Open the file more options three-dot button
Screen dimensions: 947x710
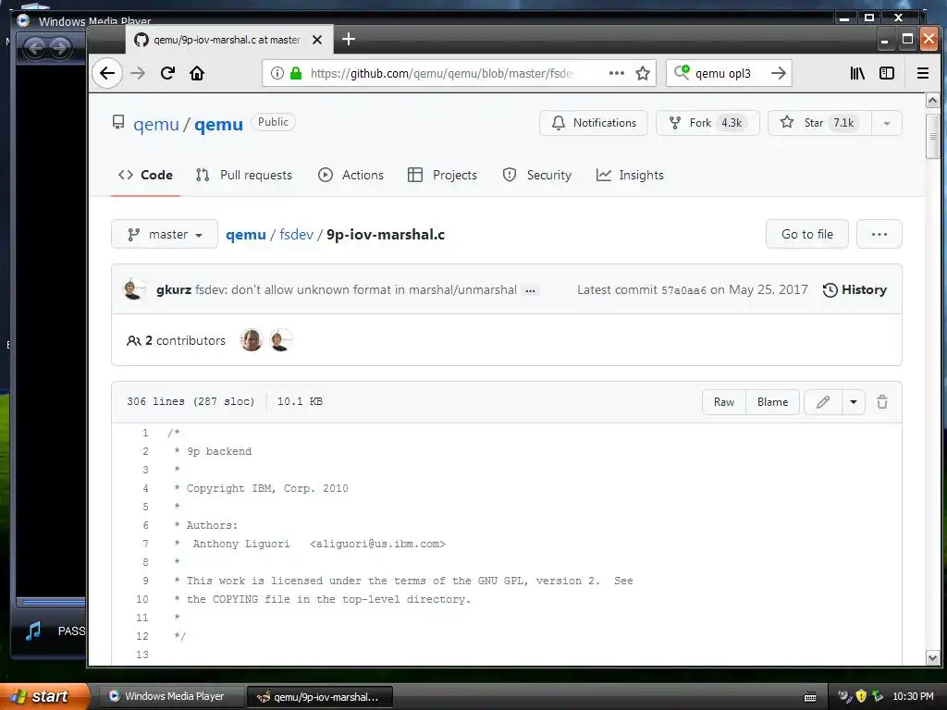(879, 234)
